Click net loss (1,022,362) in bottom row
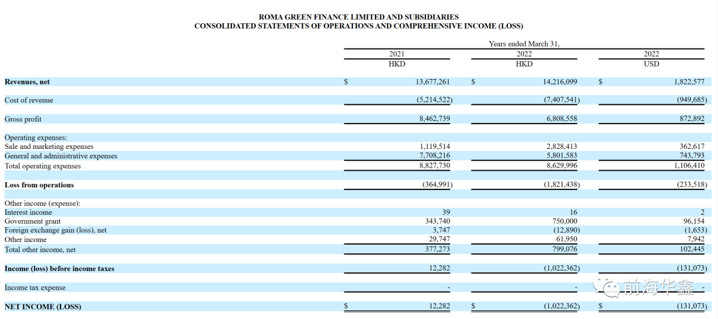 click(x=560, y=306)
